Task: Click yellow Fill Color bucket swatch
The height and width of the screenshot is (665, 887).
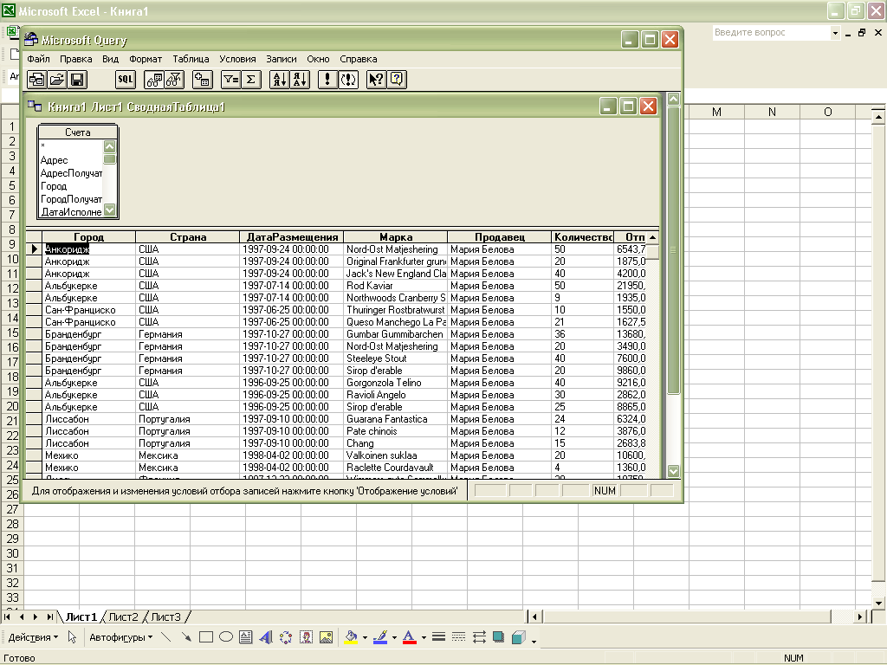Action: (x=352, y=638)
